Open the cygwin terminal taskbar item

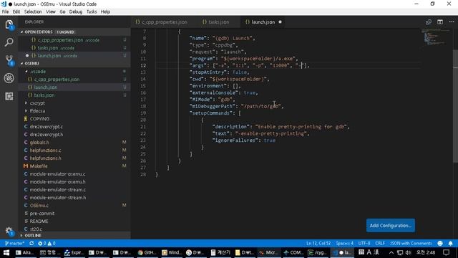(x=318, y=252)
